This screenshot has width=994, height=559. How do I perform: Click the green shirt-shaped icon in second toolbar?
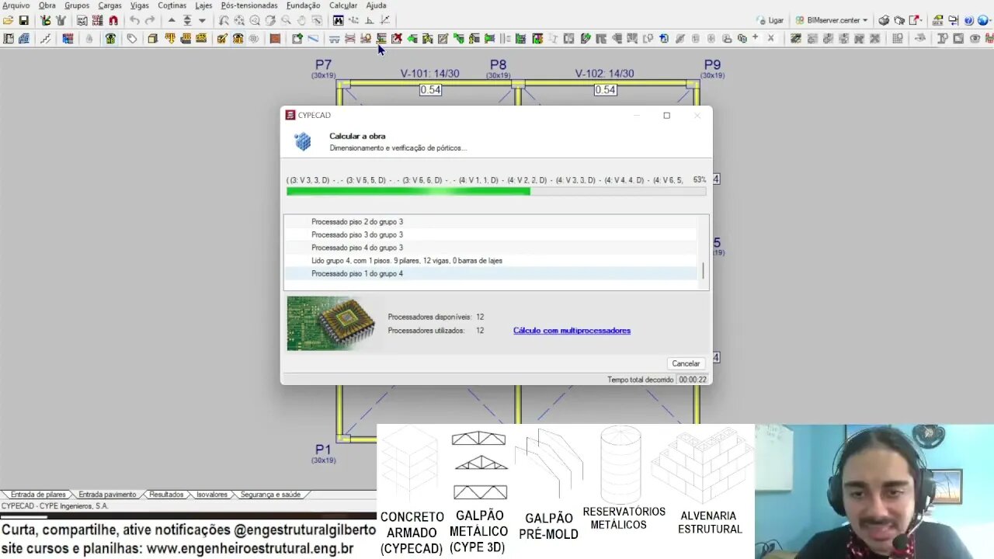pyautogui.click(x=110, y=38)
